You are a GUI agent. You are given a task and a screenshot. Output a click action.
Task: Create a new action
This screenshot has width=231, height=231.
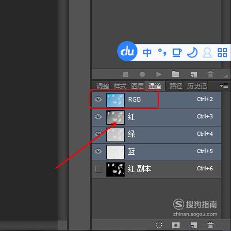194,74
